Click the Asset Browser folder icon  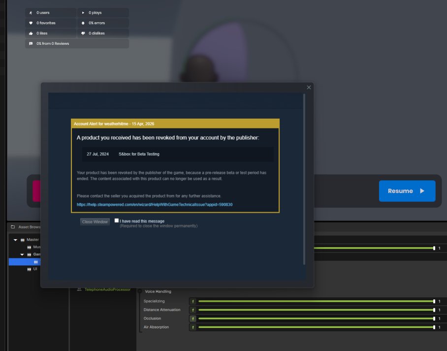click(x=13, y=227)
